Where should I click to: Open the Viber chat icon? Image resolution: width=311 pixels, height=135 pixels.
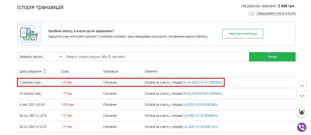click(x=302, y=127)
